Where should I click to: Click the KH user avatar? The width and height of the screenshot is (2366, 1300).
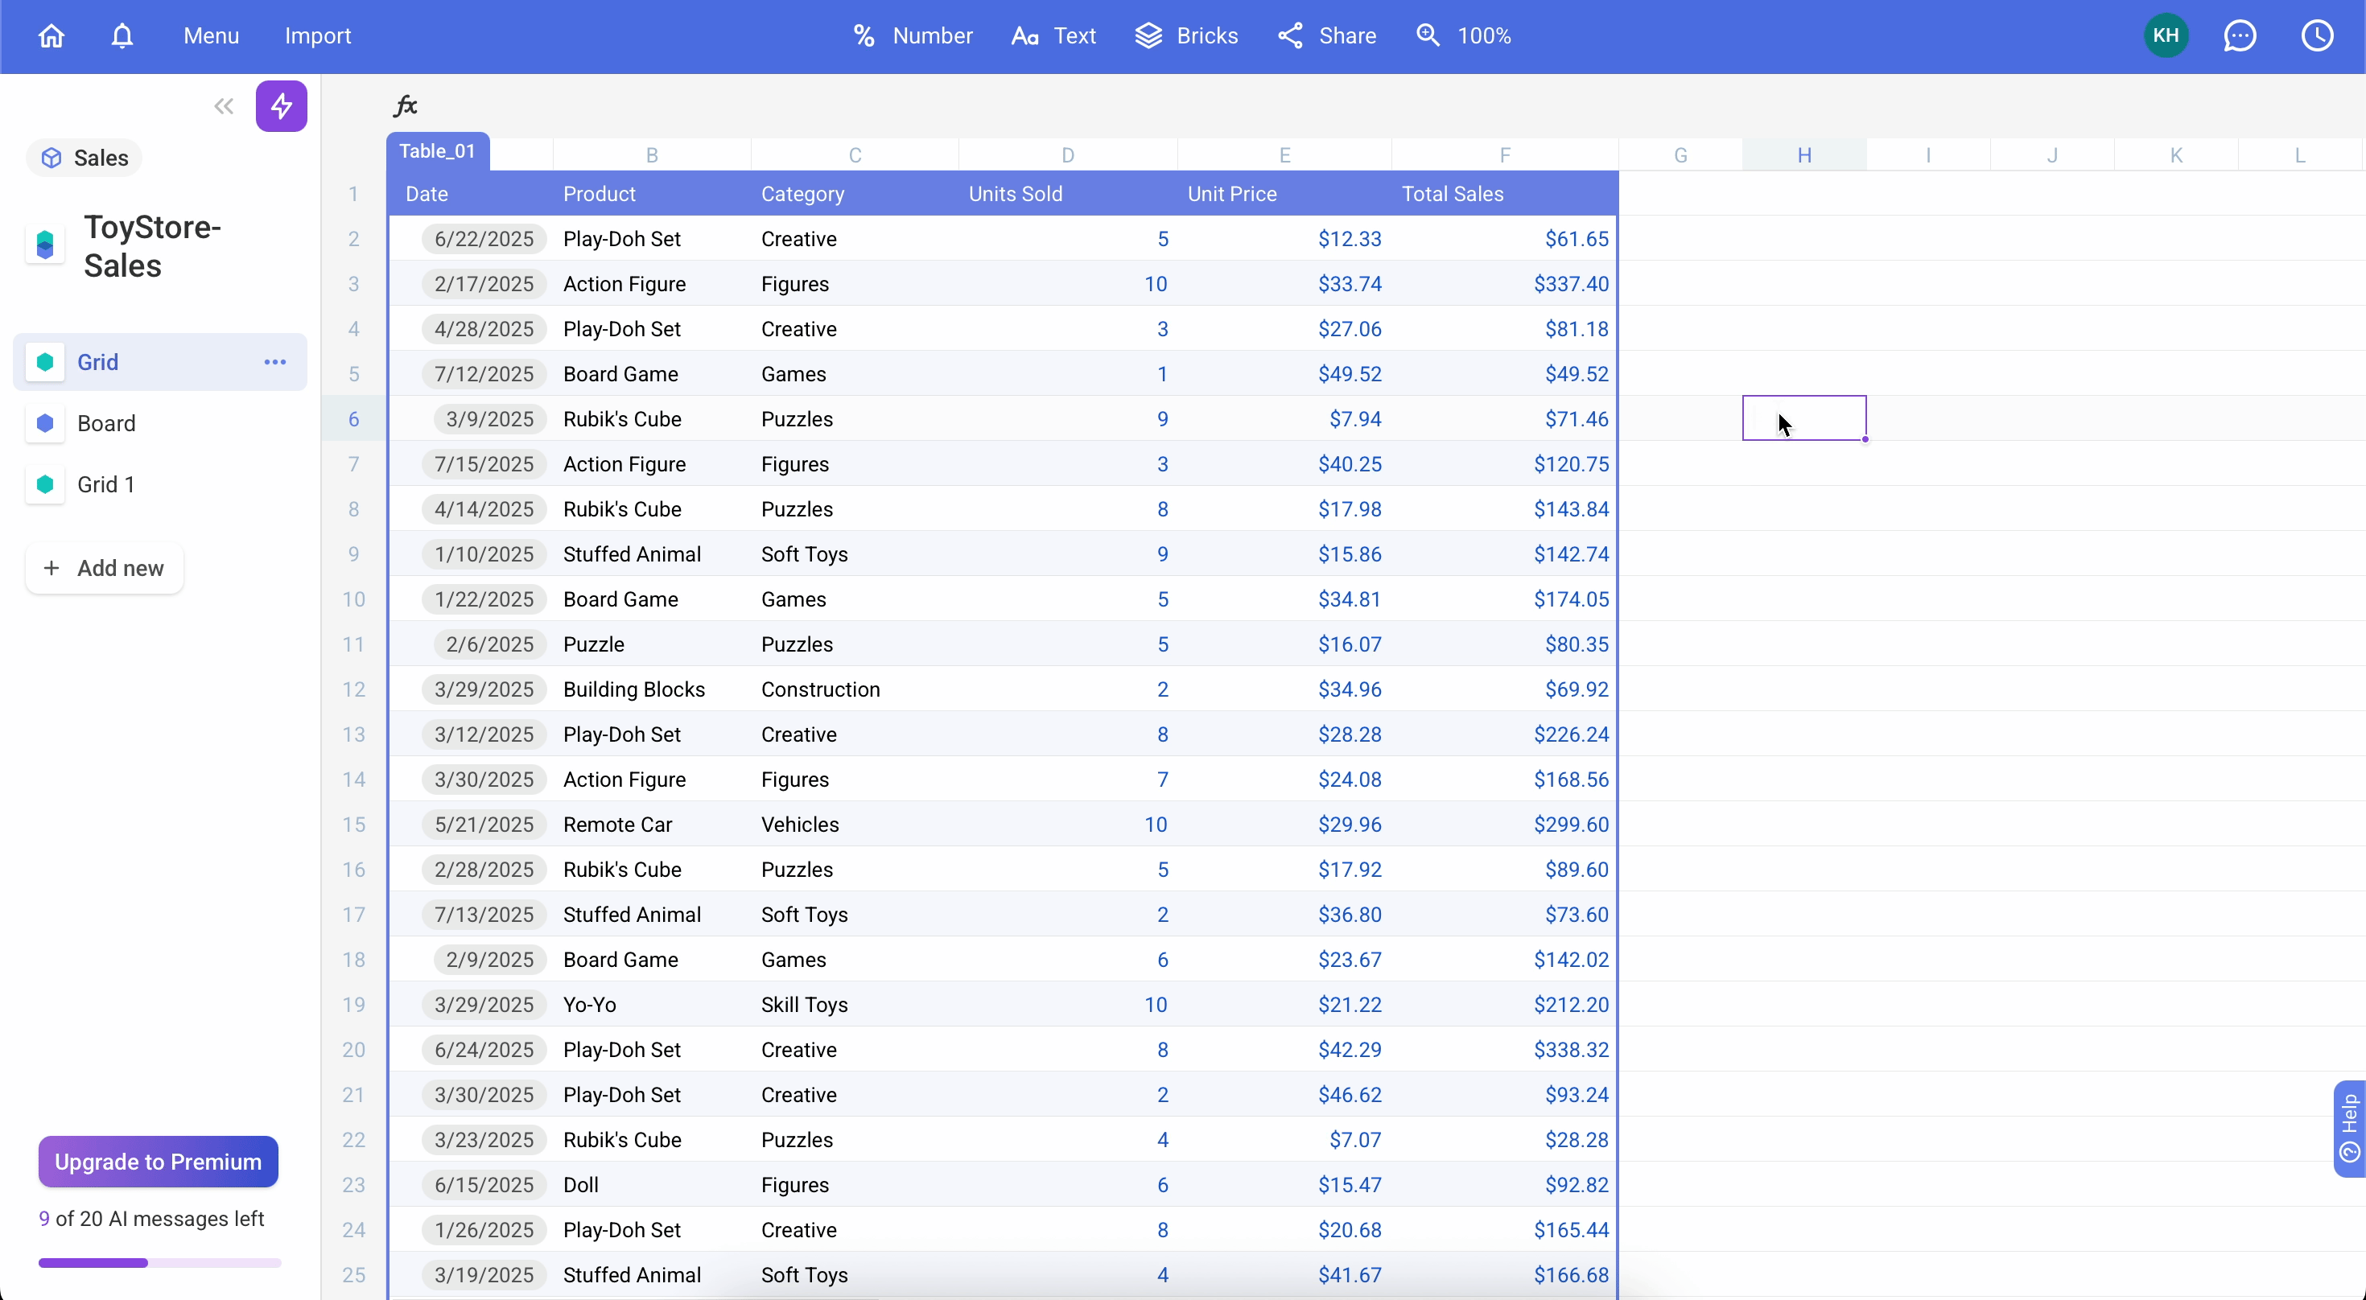pos(2166,36)
